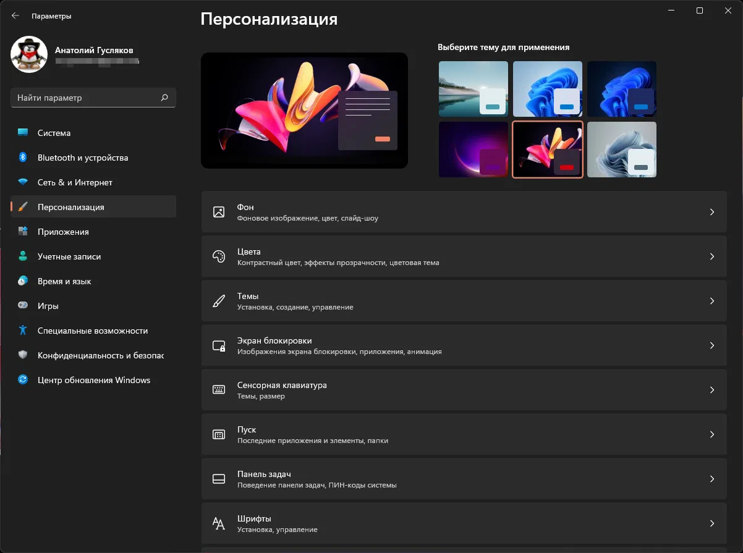The width and height of the screenshot is (743, 553).
Task: Click the Игры gamepad icon
Action: point(23,306)
